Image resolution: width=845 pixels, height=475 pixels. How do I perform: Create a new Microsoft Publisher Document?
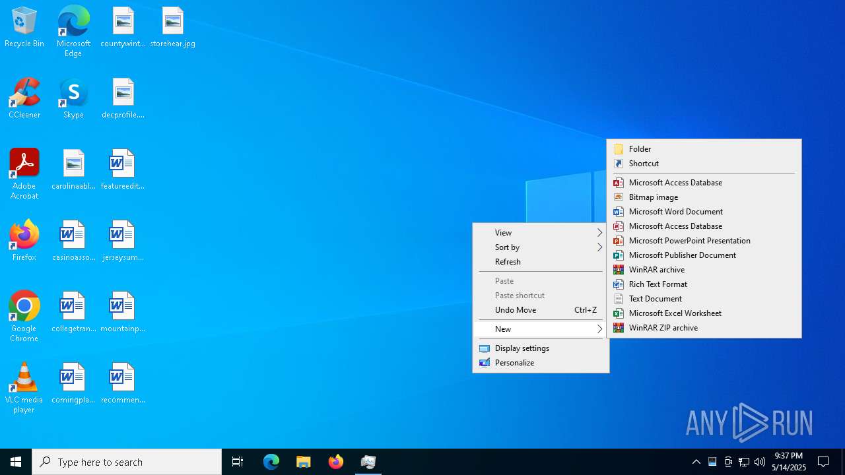(704, 255)
